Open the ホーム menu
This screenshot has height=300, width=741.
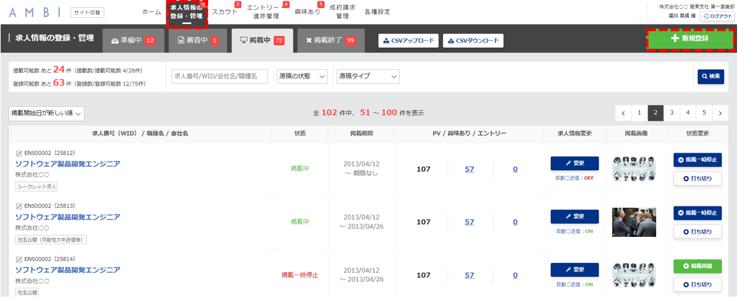pos(152,12)
